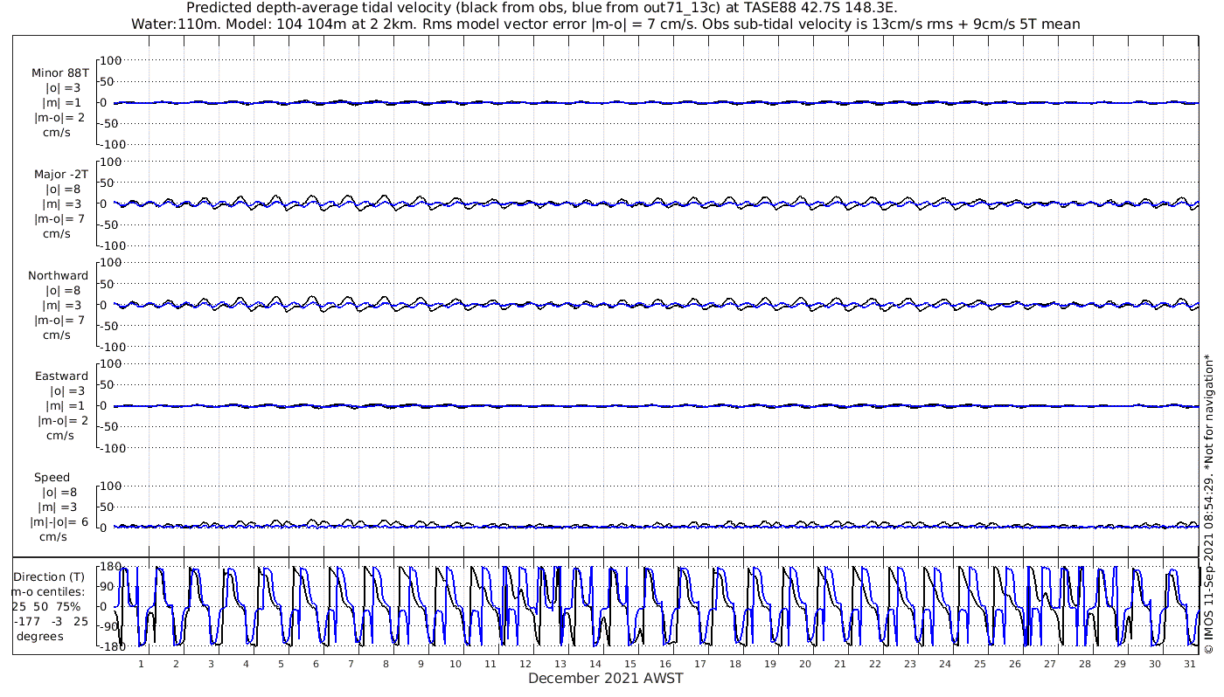Click day tick label 25 on the time axis
This screenshot has width=1224, height=697.
click(980, 664)
